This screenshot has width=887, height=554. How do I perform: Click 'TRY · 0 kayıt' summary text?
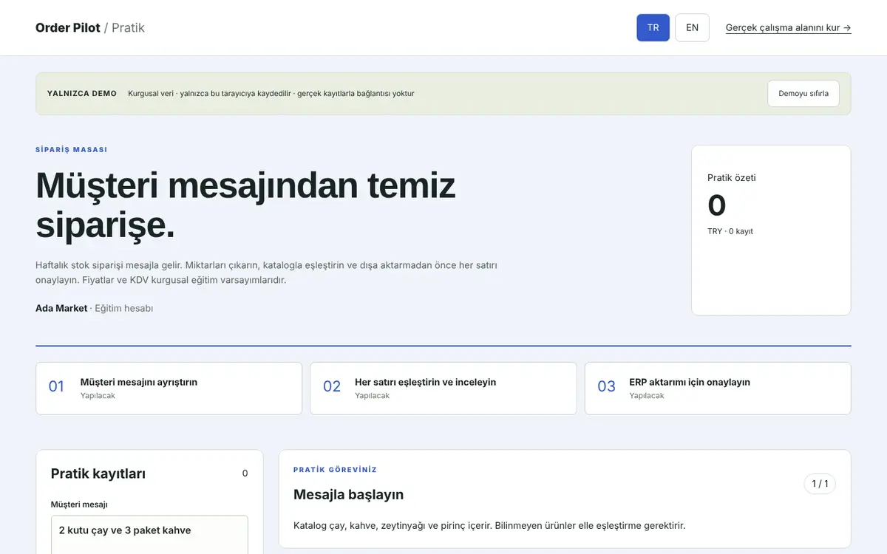[730, 231]
